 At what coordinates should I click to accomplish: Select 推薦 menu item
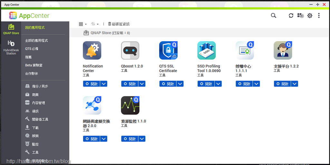28,57
